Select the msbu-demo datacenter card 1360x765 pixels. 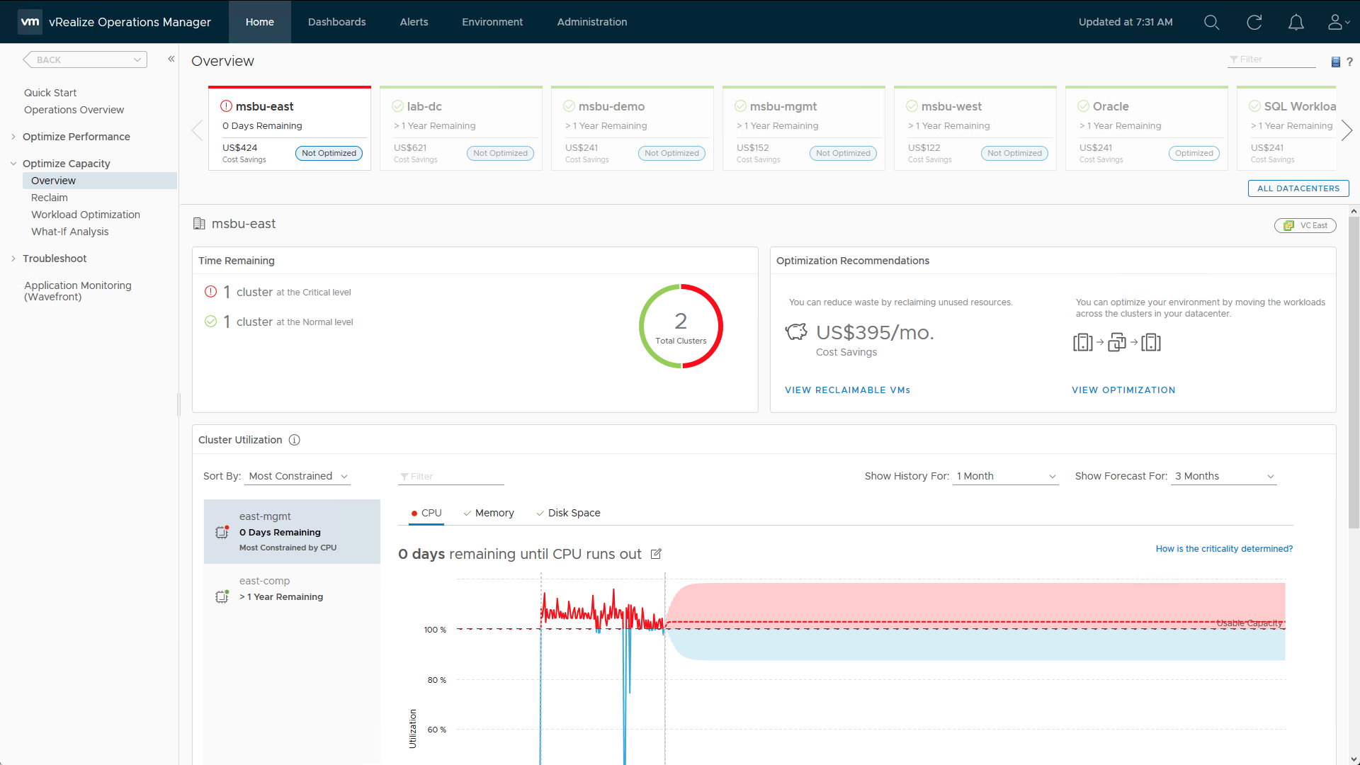point(632,128)
